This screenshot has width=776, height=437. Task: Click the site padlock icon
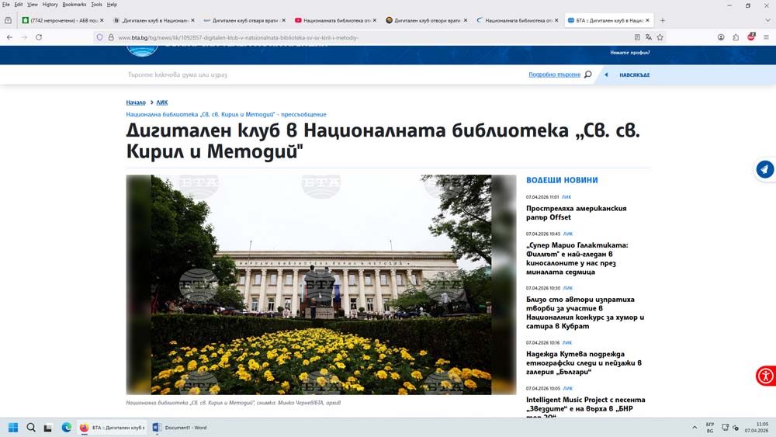click(x=111, y=37)
